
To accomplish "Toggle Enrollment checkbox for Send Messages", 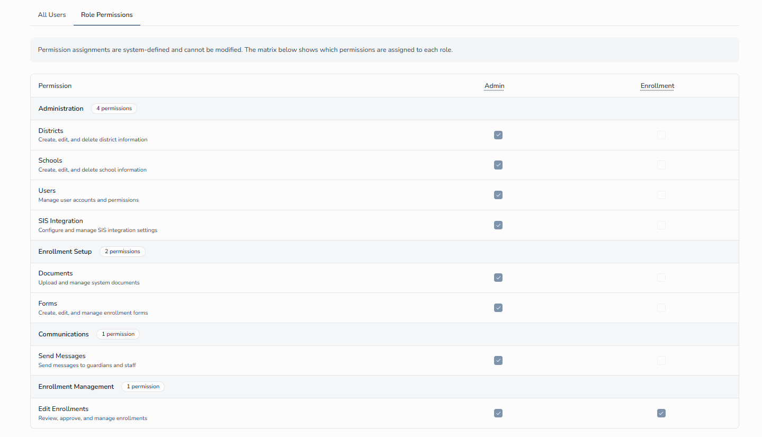I will click(x=661, y=361).
